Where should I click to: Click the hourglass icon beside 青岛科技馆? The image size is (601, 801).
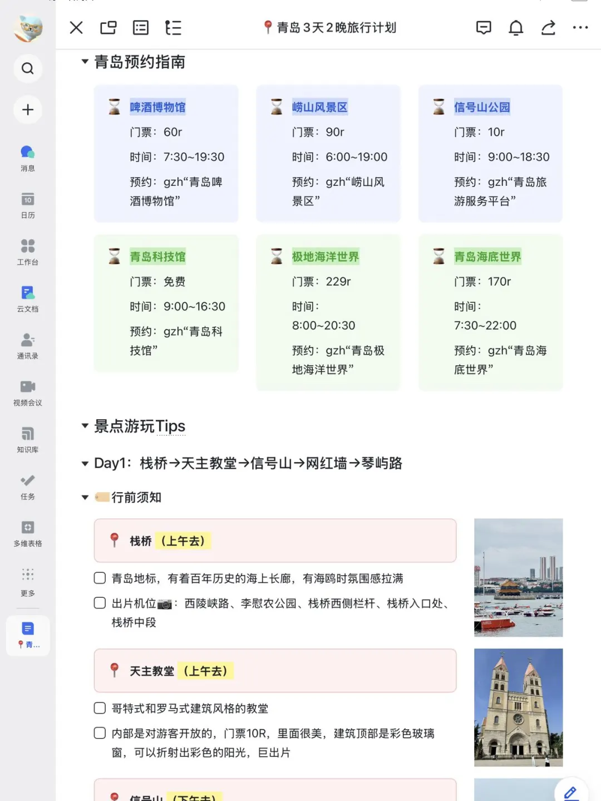tap(114, 256)
